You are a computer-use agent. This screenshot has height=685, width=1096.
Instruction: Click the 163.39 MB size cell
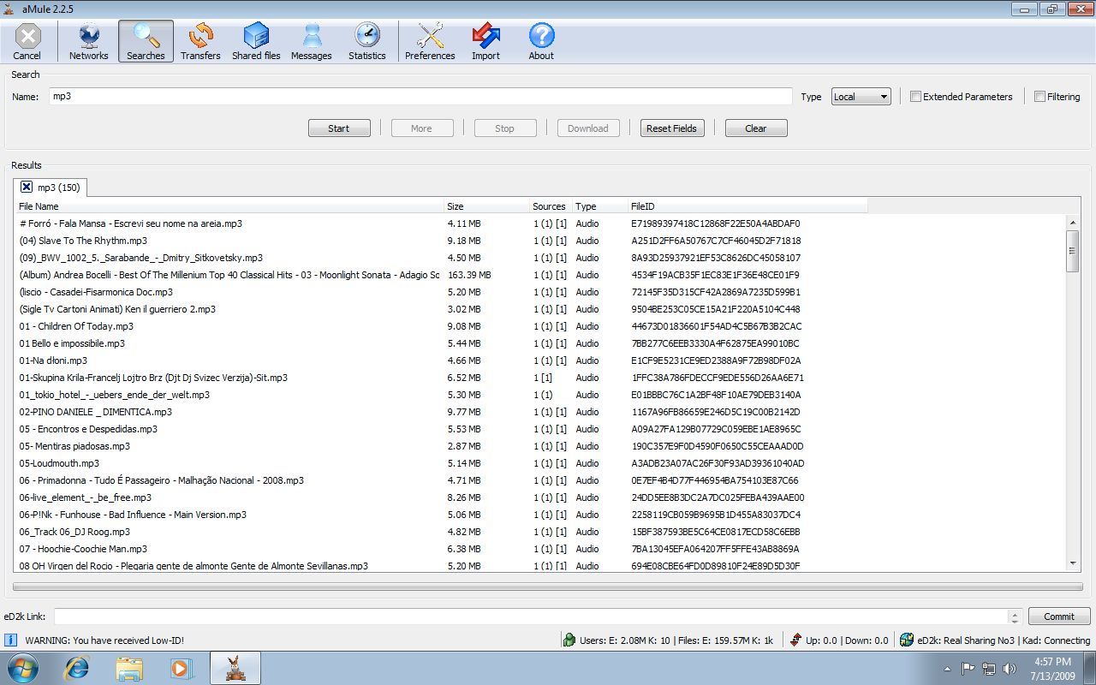coord(469,275)
